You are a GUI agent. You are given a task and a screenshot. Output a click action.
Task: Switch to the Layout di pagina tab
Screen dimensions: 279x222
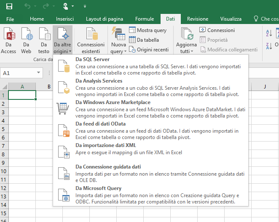(105, 19)
